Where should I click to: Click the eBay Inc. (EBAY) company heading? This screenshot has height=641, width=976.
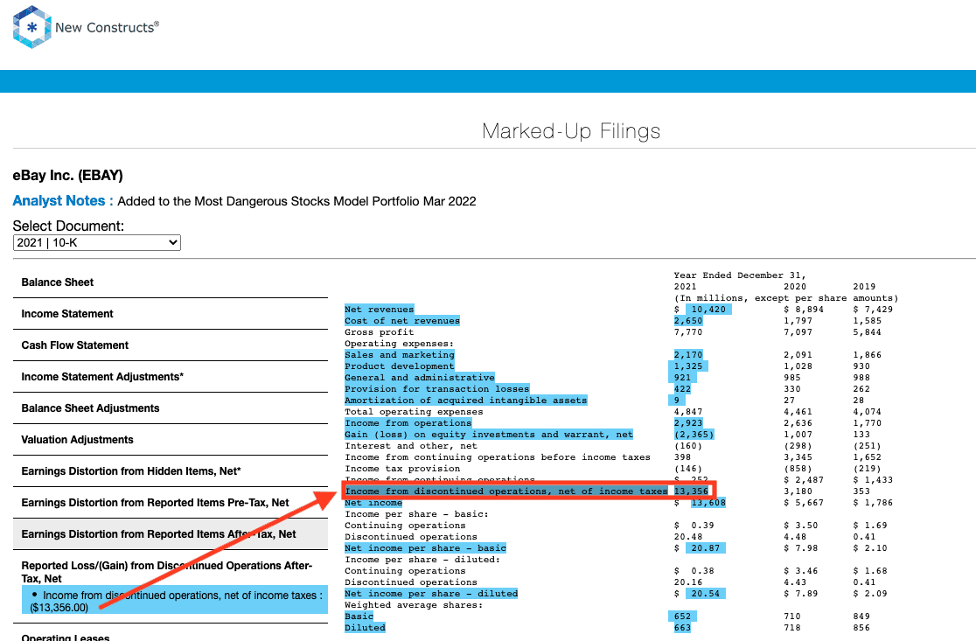[68, 176]
